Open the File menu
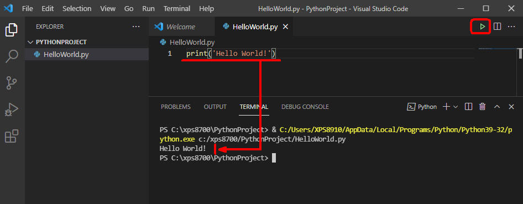The height and width of the screenshot is (204, 523). (27, 9)
